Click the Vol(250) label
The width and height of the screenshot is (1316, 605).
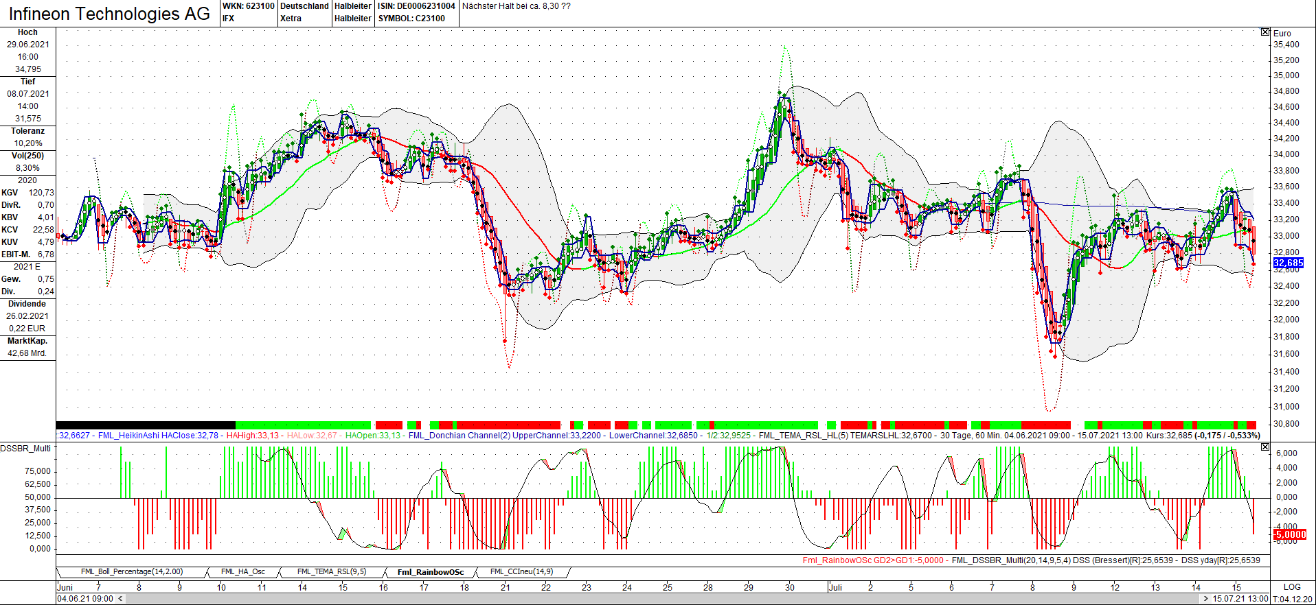pyautogui.click(x=27, y=156)
